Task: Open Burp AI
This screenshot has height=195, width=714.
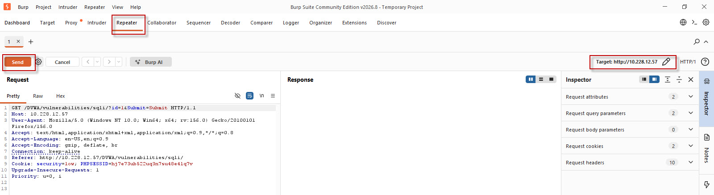Action: (151, 62)
